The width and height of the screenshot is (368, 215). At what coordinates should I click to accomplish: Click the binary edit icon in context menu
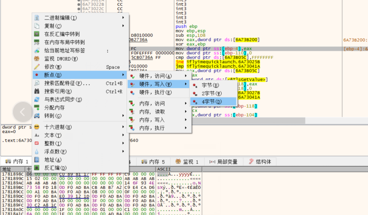click(37, 18)
